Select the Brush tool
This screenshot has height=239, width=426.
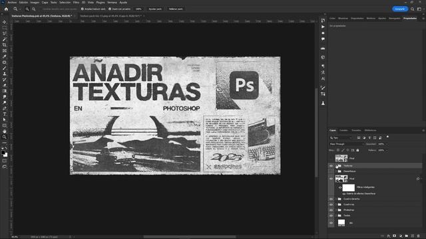(5, 68)
